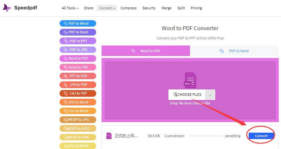Screen dimensions: 281x149
Task: Go to the Pricing page
Action: (x=196, y=8)
